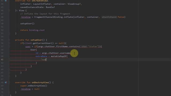Click the underlined 'user' variable on line 57
Viewport: 171px width, 96px height.
click(x=28, y=46)
